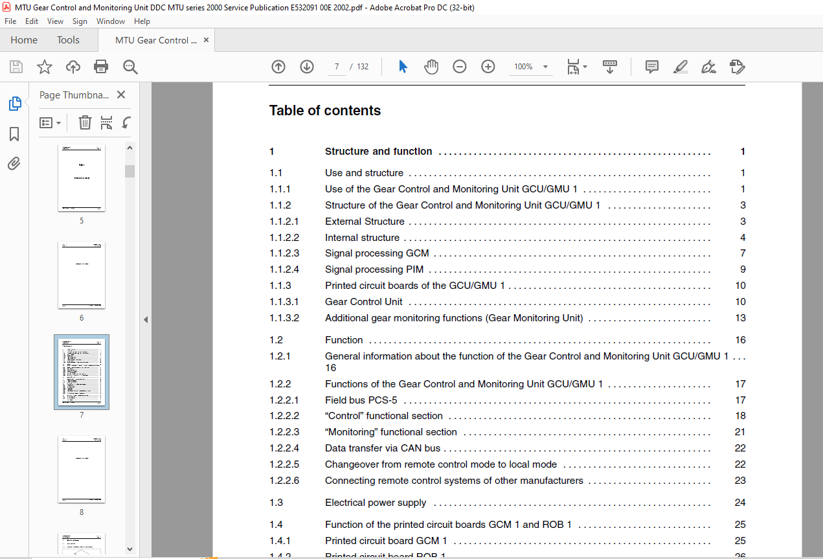823x559 pixels.
Task: Open the Page Thumbnails panel icon
Action: pos(14,104)
